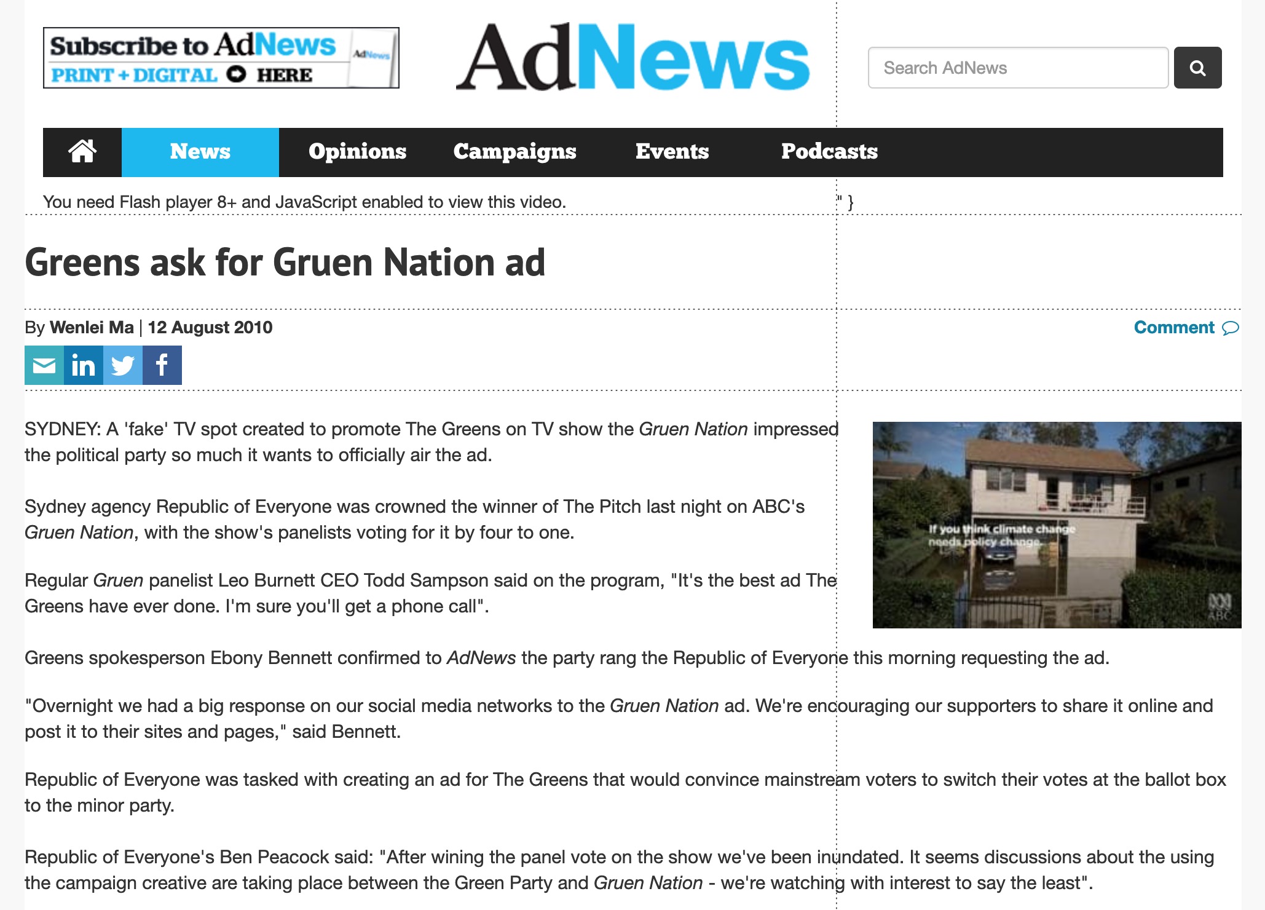Screen dimensions: 1265x910
Task: Open the Opinions menu item
Action: tap(358, 152)
